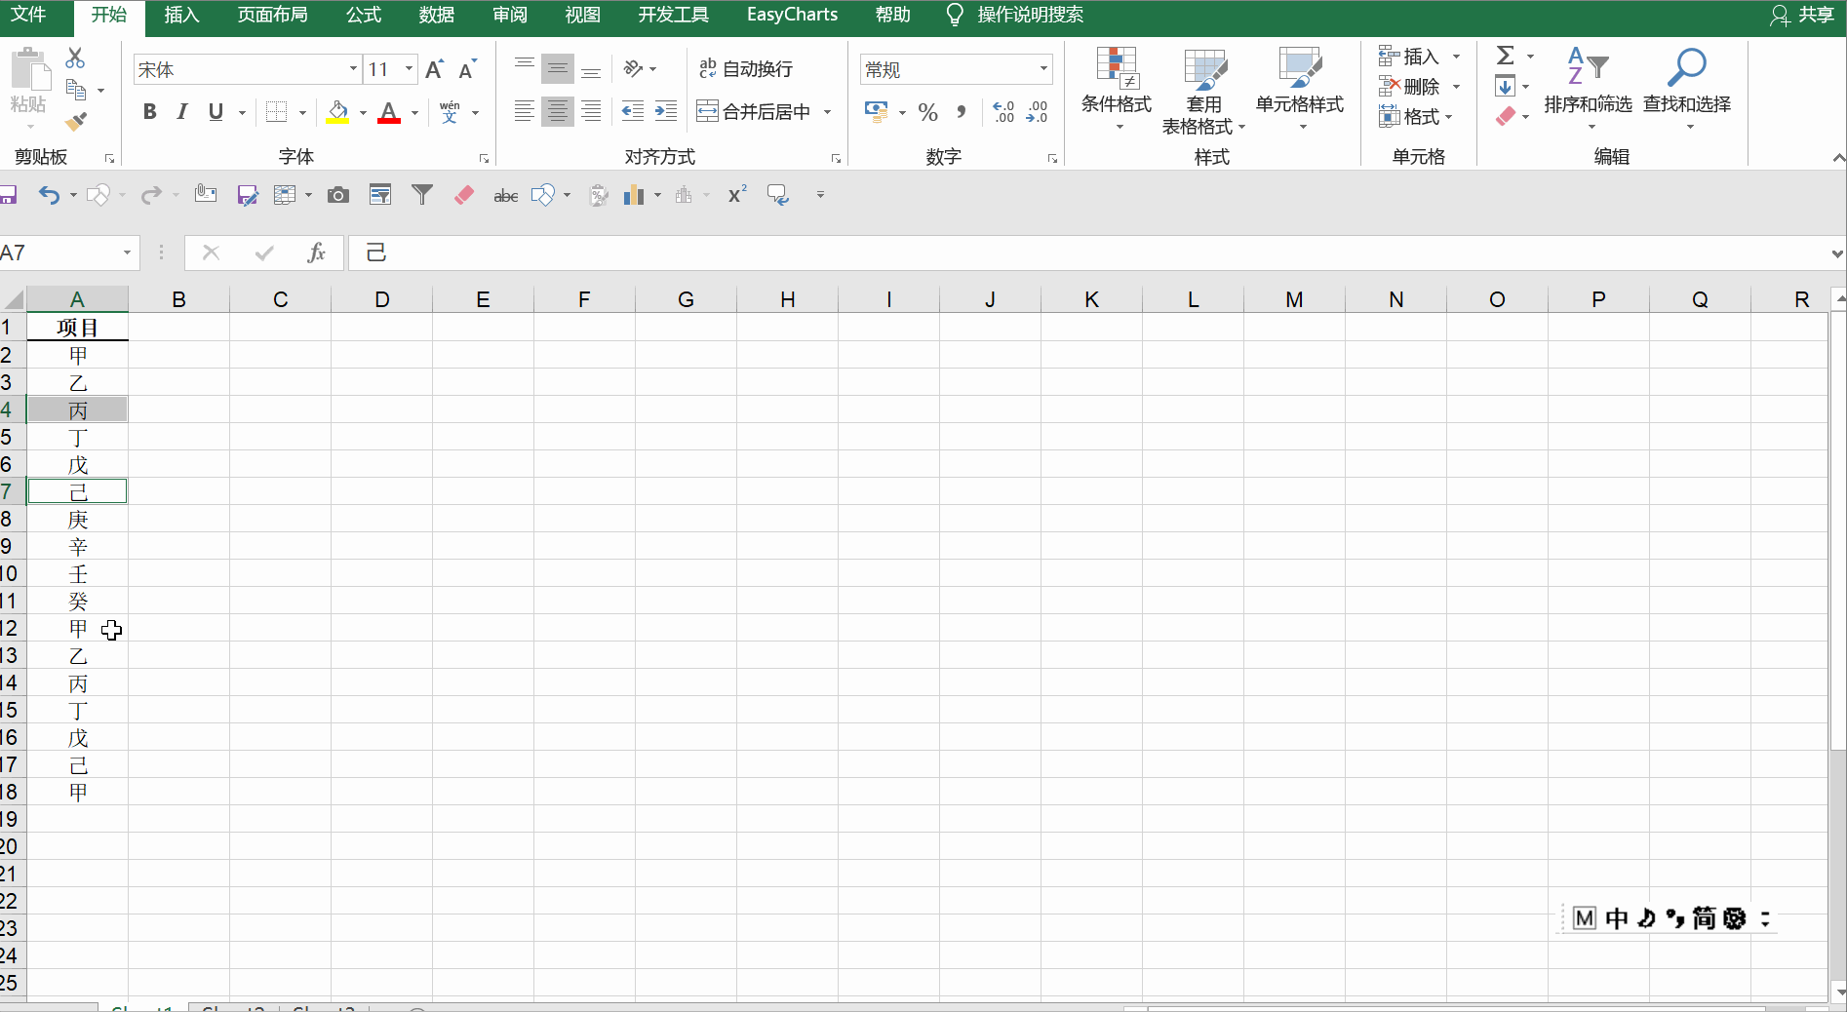The image size is (1847, 1012).
Task: Click the Redo arrow in quick access toolbar
Action: 150,195
